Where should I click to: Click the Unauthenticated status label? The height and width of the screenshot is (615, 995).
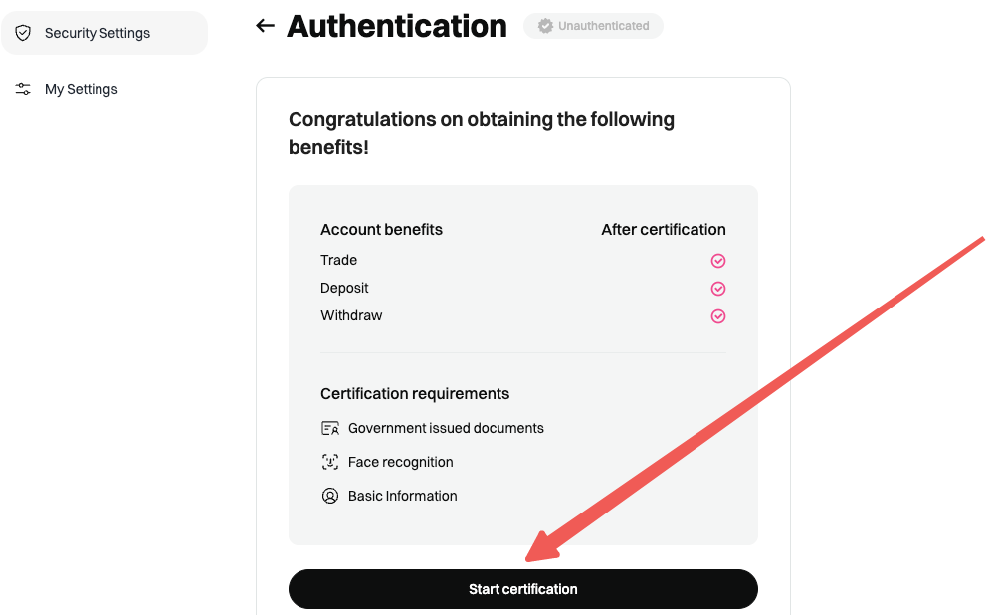[603, 26]
